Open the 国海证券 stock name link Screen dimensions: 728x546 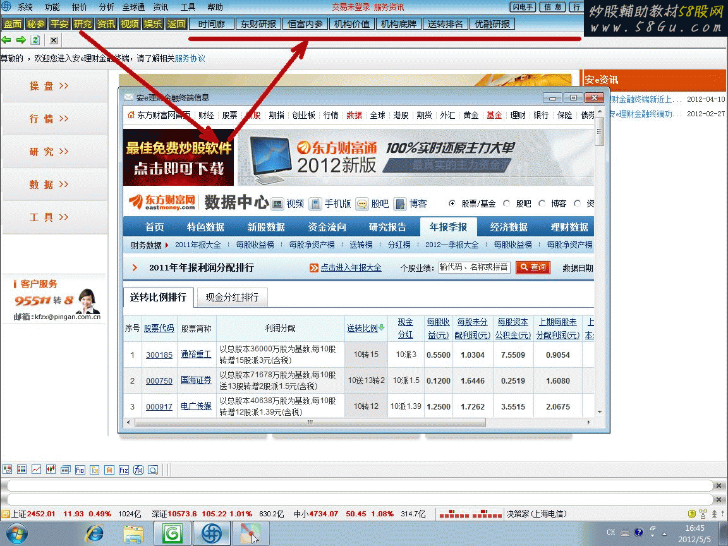(x=196, y=380)
